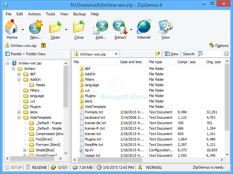Click the file list horizontal scrollbar thumb

[x=110, y=160]
